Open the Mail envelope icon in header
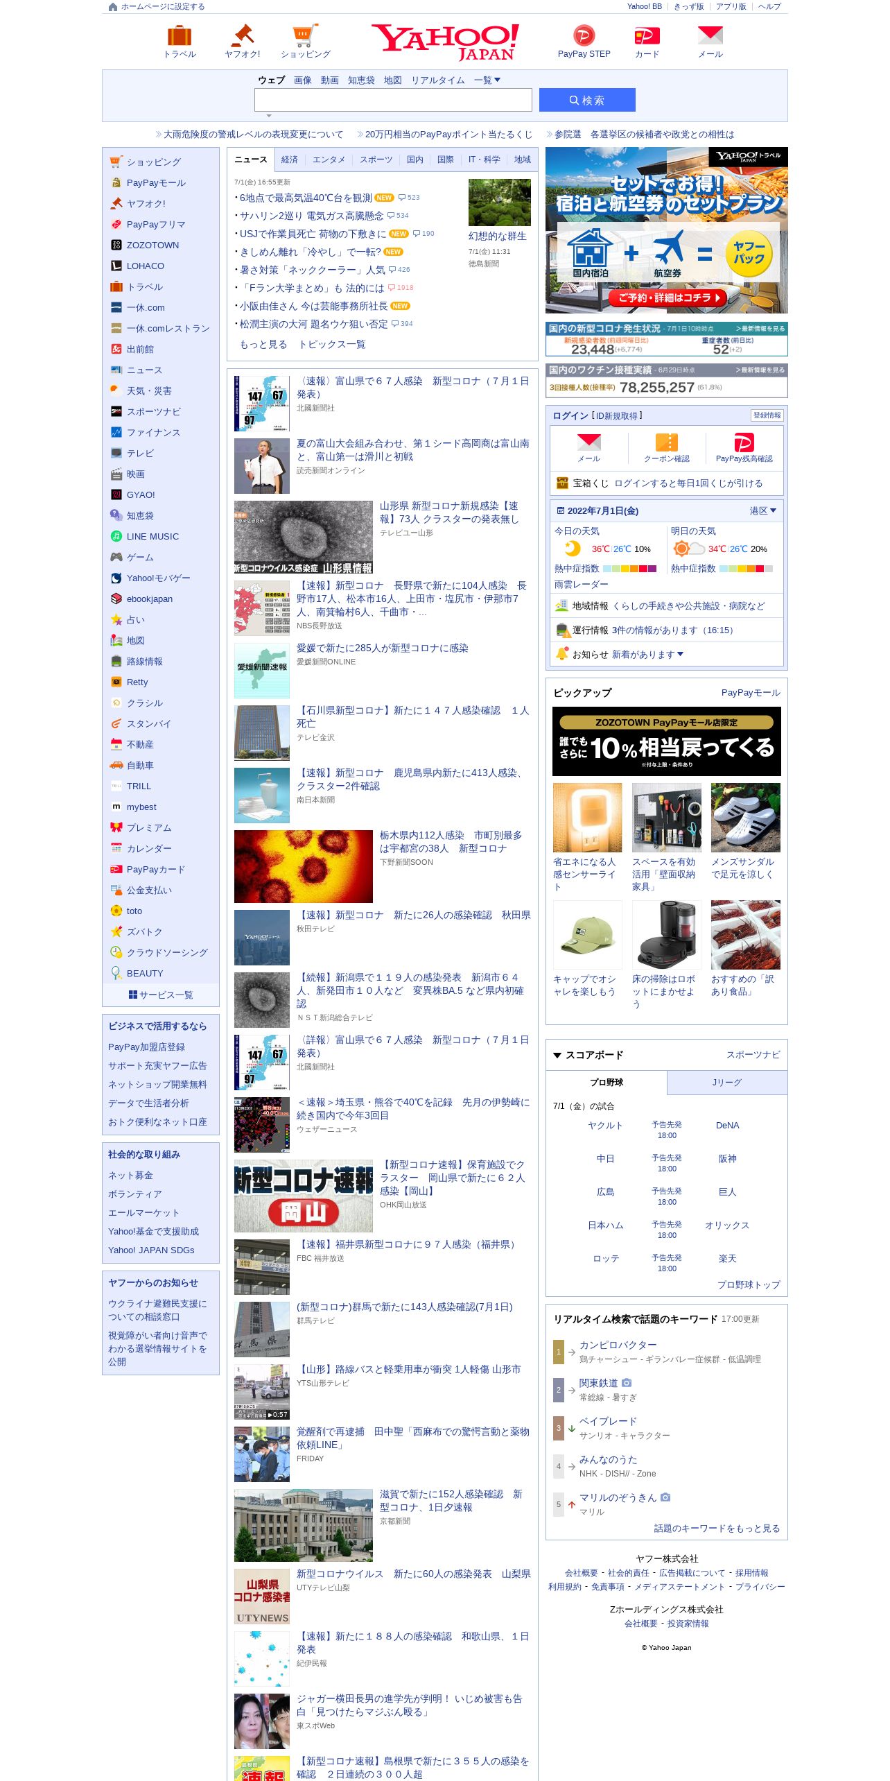 pyautogui.click(x=710, y=35)
